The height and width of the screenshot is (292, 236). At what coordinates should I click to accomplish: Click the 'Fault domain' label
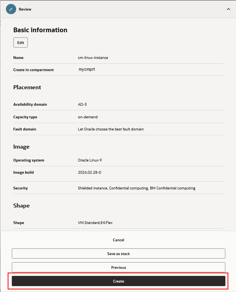pos(25,129)
